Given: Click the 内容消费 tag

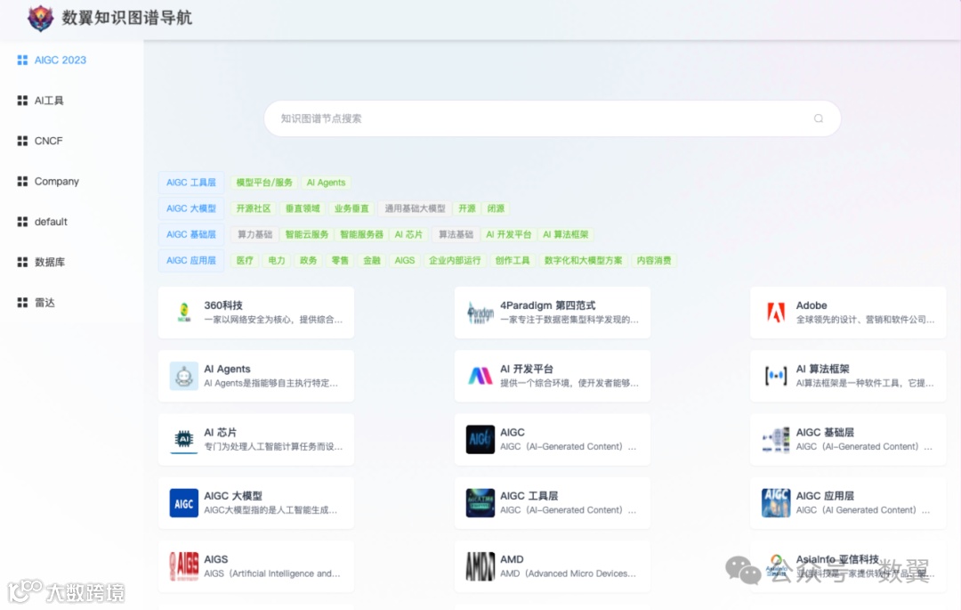Looking at the screenshot, I should 654,261.
